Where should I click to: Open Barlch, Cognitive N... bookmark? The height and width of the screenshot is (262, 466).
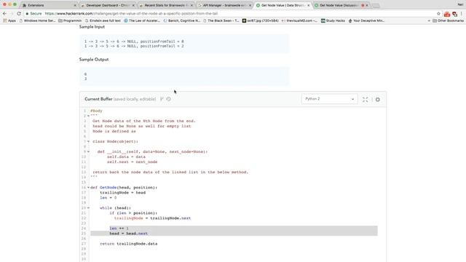click(x=182, y=21)
